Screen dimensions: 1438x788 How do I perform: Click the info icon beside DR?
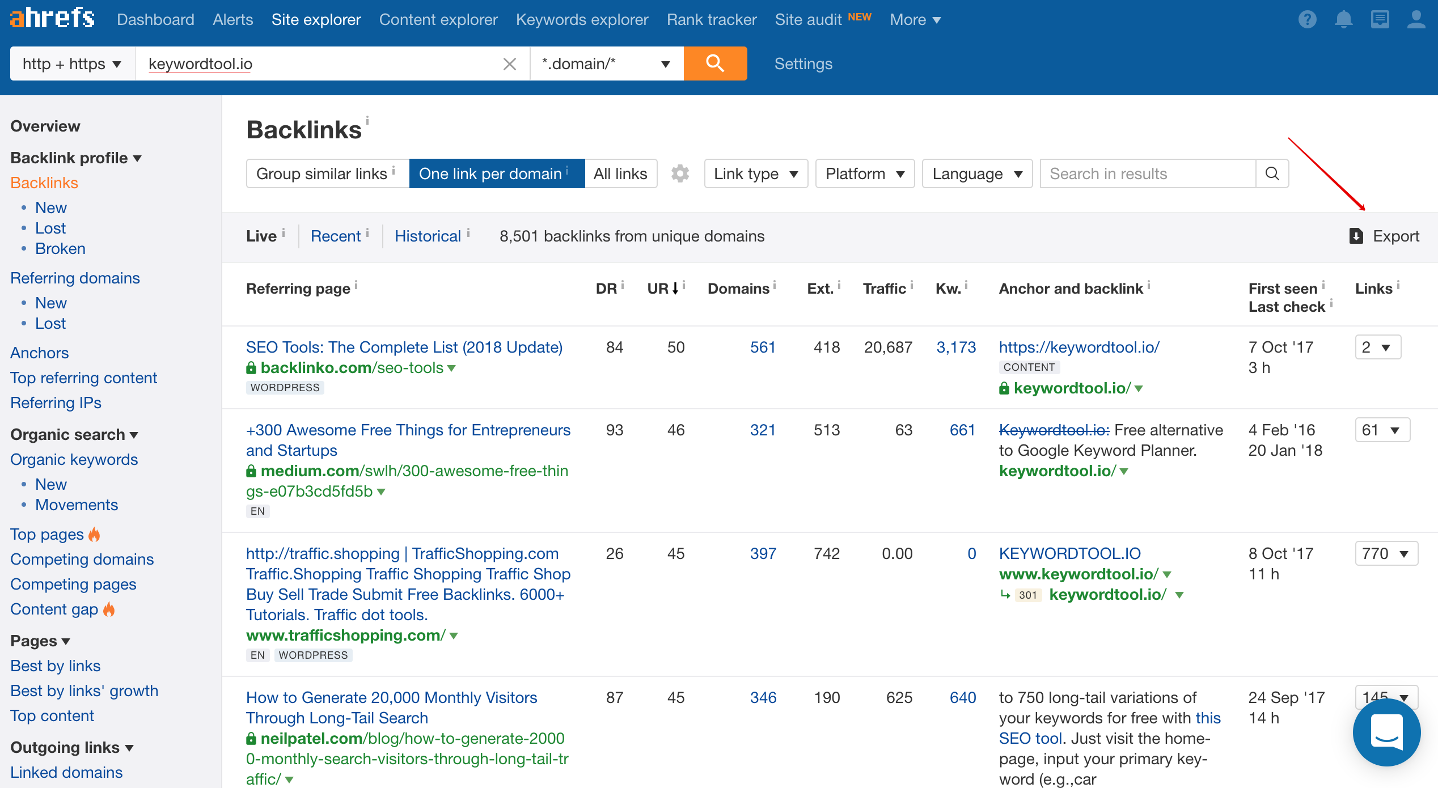[622, 285]
